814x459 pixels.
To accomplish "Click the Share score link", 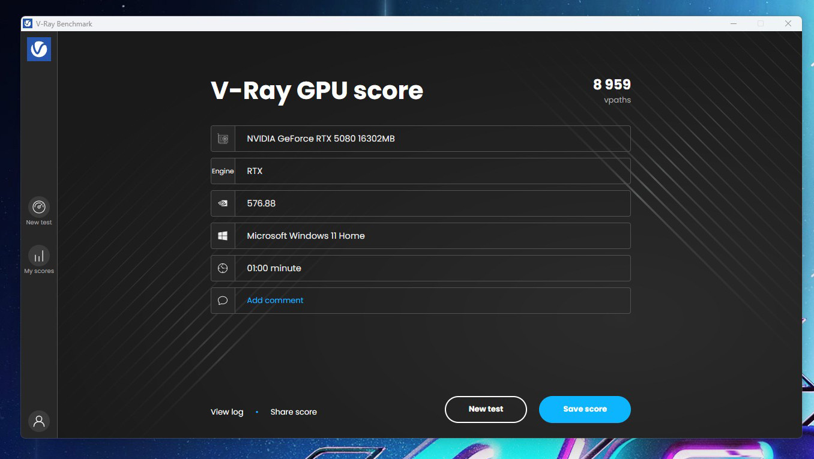I will coord(294,412).
